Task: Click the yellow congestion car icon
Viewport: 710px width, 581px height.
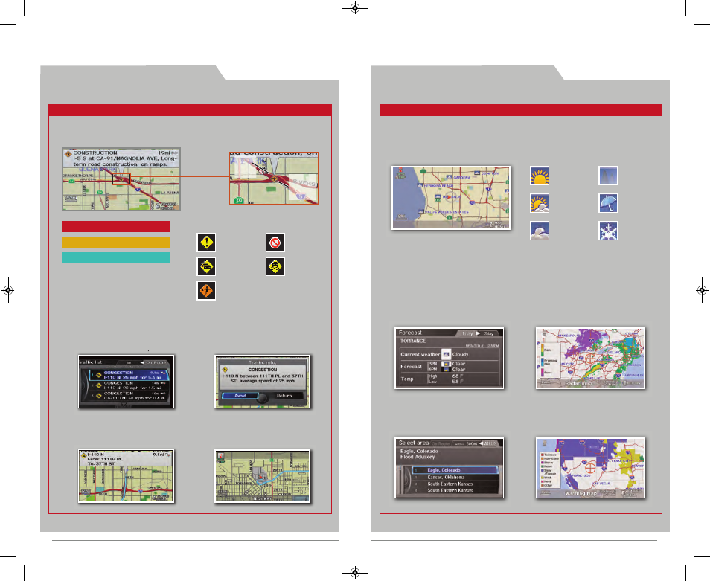Action: click(x=206, y=266)
